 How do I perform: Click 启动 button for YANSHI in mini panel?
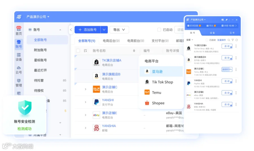point(227,81)
